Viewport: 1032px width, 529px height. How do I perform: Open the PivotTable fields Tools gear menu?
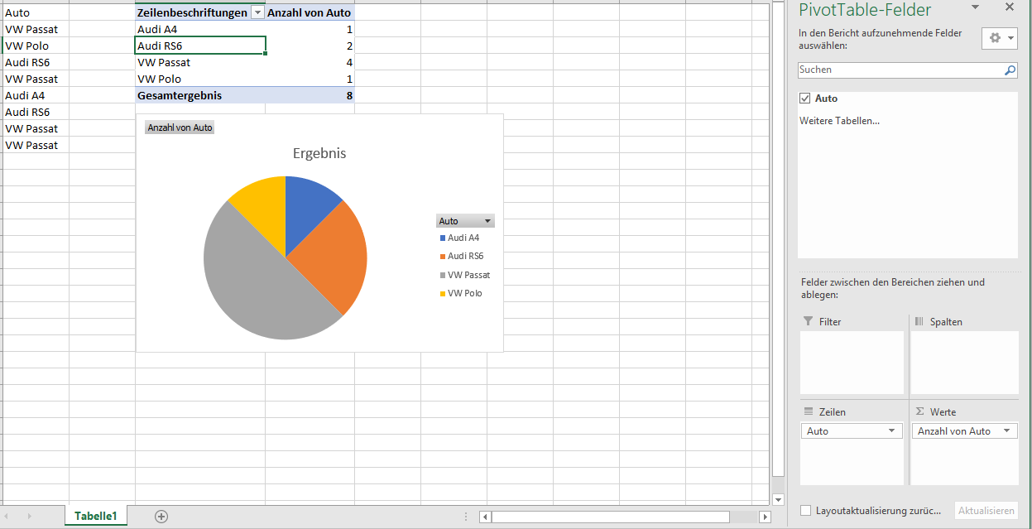click(x=999, y=38)
